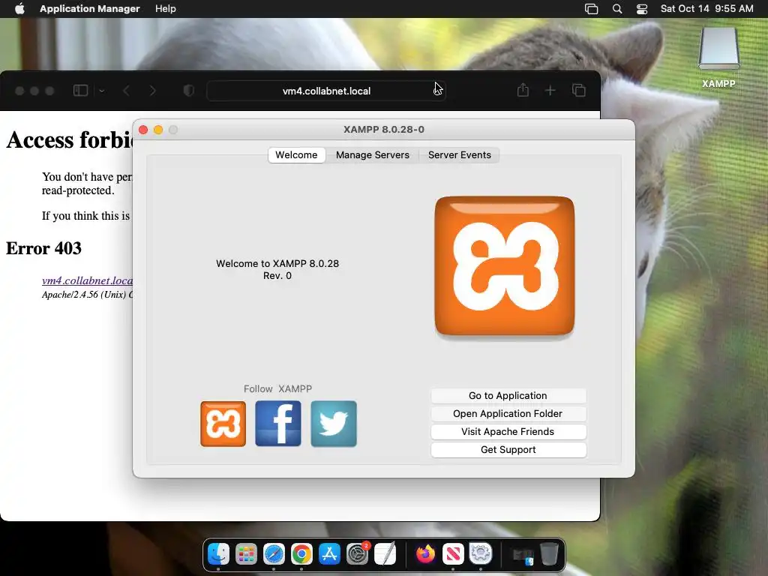Open the Application Manager menu

[x=90, y=9]
